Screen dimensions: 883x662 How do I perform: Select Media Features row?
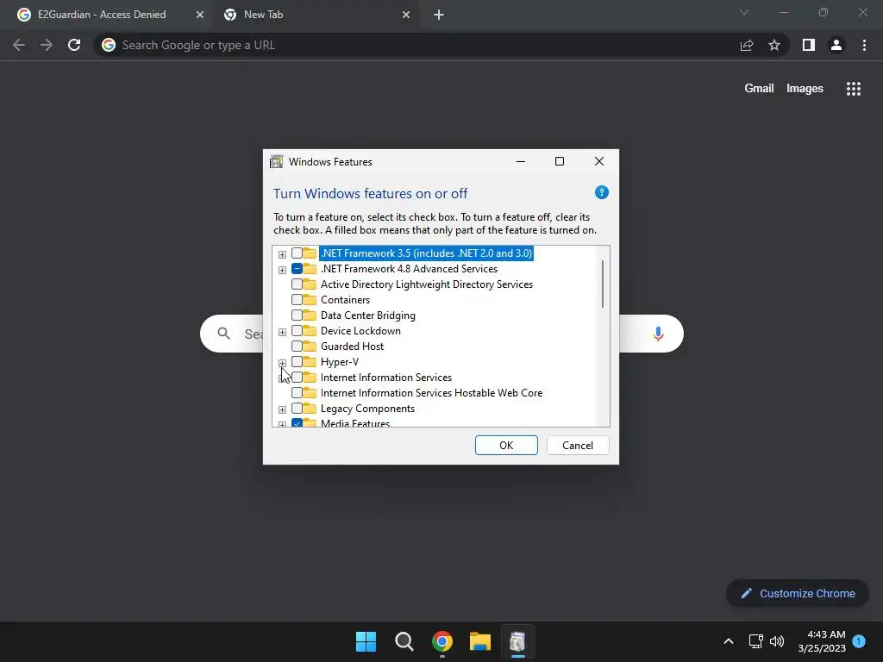coord(355,422)
